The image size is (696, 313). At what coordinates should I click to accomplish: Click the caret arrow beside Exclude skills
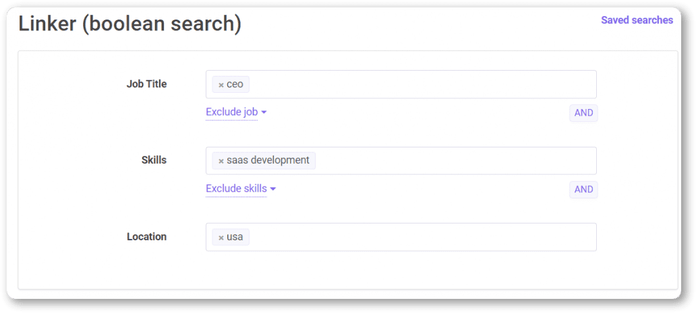(x=273, y=189)
